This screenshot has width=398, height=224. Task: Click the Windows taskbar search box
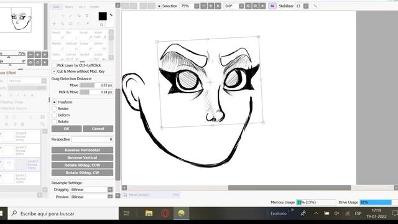pos(63,213)
